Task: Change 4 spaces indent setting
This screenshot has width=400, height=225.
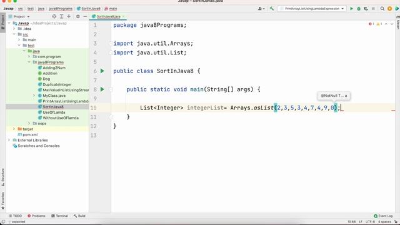Action: pyautogui.click(x=384, y=222)
